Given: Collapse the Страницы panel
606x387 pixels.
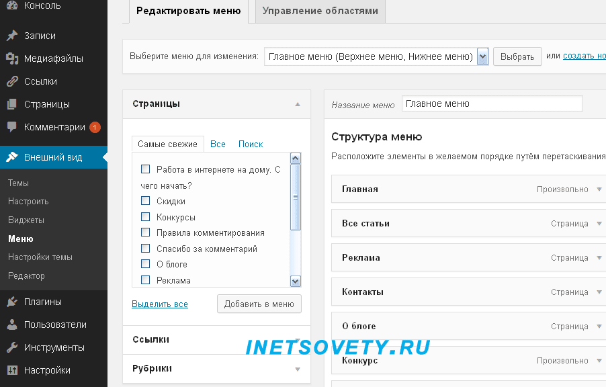Looking at the screenshot, I should click(x=296, y=103).
